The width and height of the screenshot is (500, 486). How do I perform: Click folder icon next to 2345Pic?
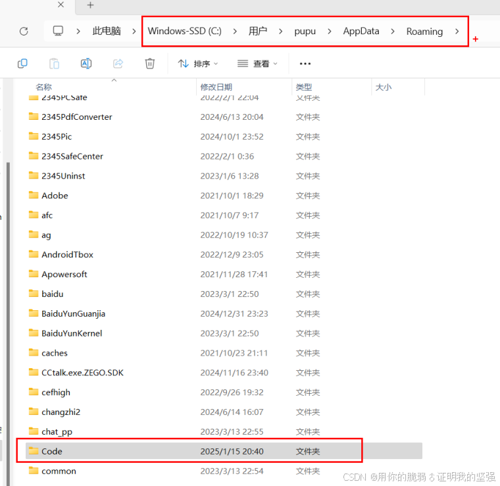pos(34,136)
